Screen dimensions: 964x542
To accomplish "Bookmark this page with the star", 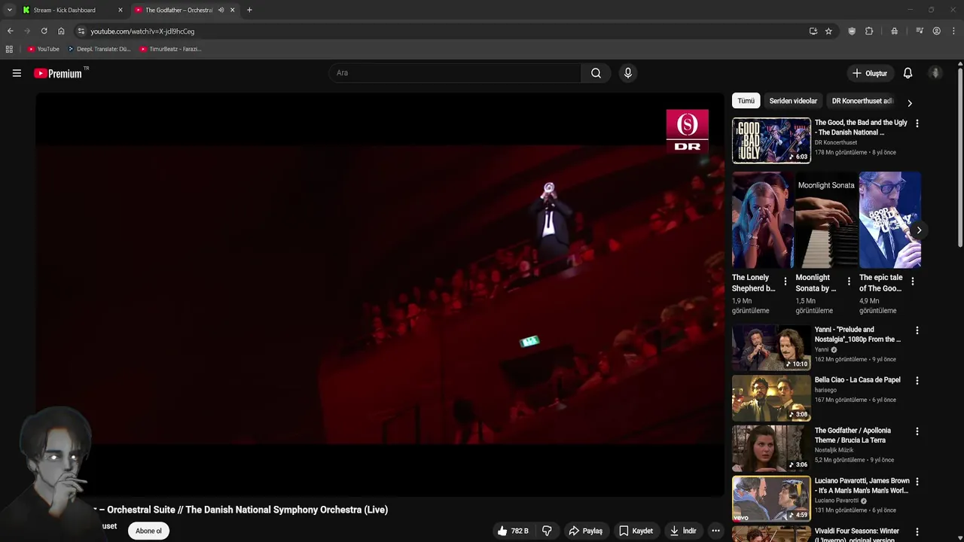I will 828,31.
